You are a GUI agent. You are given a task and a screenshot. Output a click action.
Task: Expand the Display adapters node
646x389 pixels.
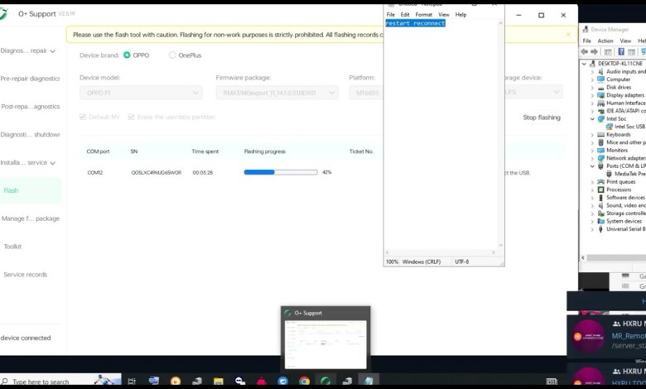coord(592,95)
